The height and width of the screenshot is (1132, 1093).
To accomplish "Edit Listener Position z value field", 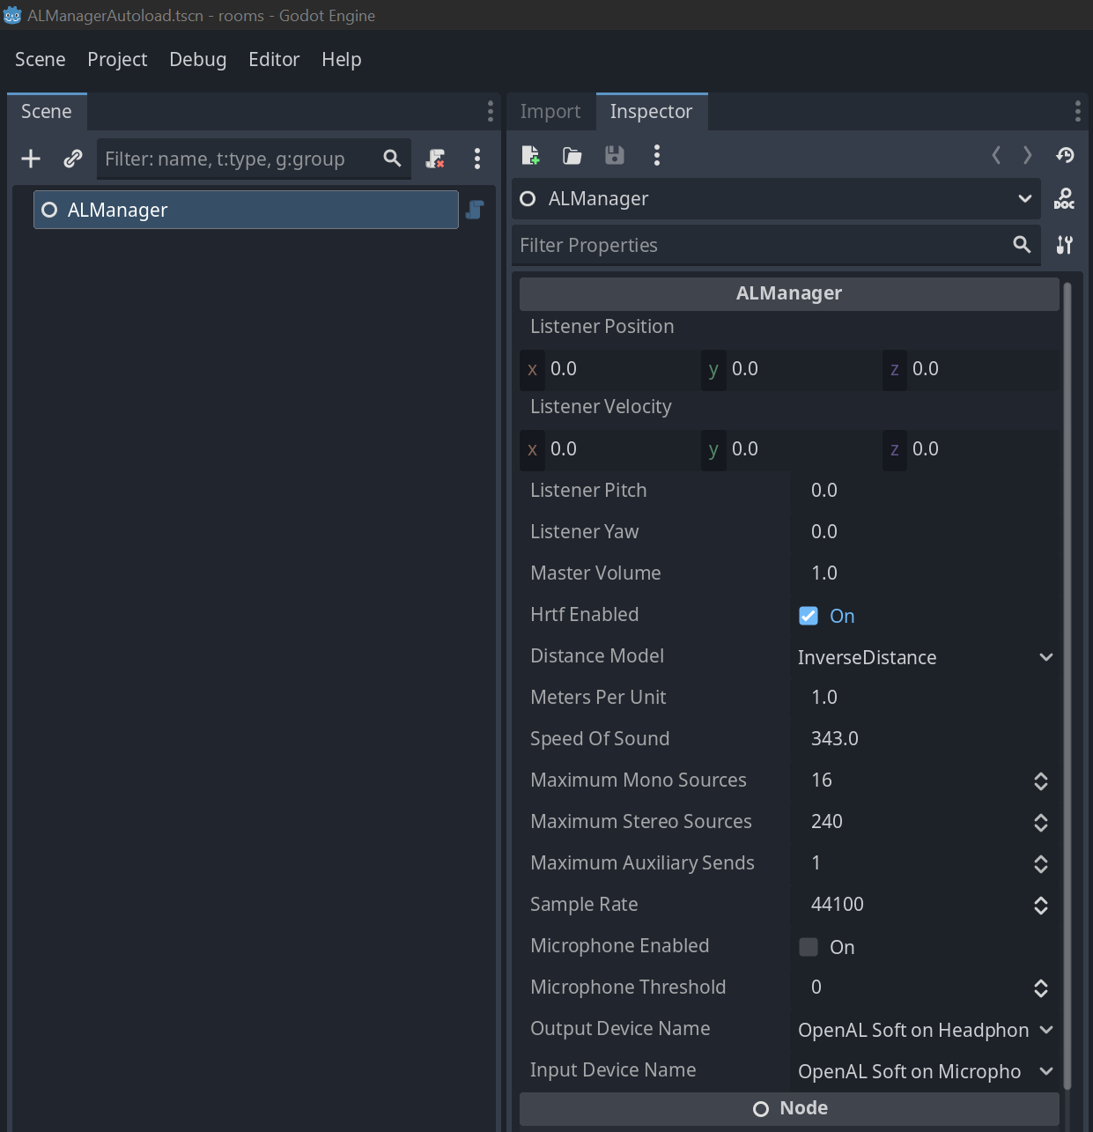I will click(x=971, y=369).
